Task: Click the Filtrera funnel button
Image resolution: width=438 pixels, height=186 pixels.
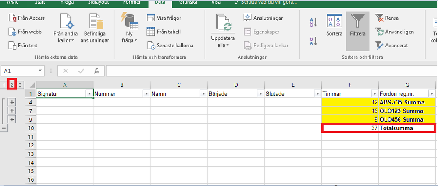Action: coord(358,27)
